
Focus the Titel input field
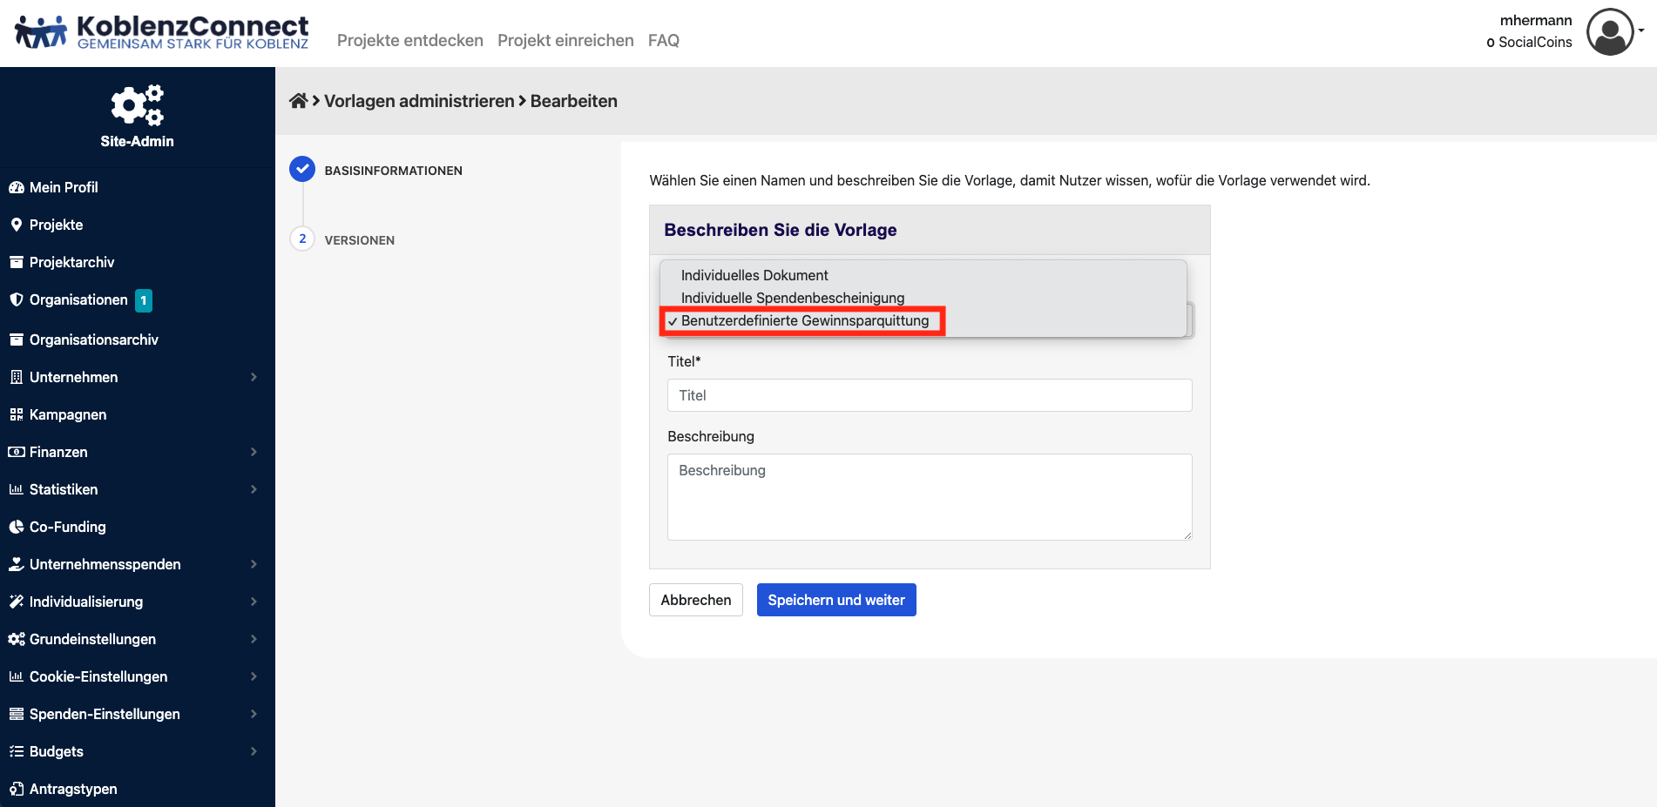coord(929,395)
